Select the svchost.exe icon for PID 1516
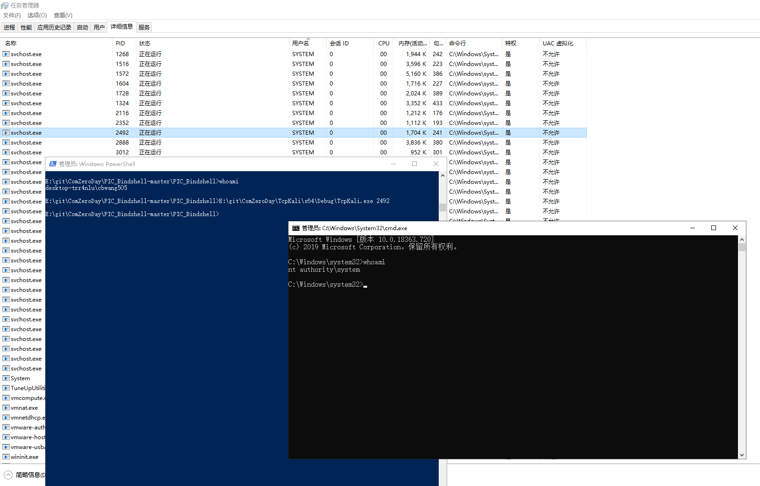The image size is (760, 486). tap(6, 64)
